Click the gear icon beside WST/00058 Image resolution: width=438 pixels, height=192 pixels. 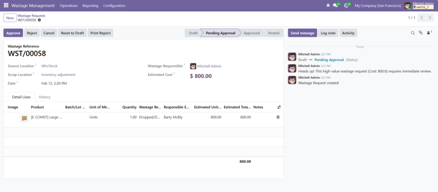tap(39, 20)
